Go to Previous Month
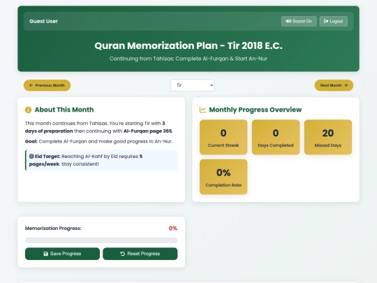 pos(47,85)
